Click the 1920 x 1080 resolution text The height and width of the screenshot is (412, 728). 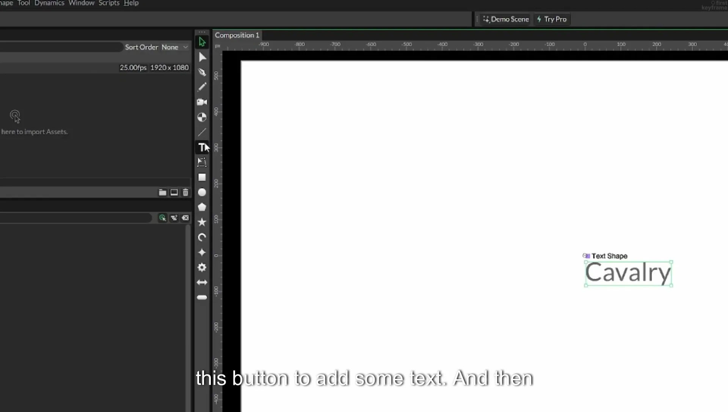click(x=169, y=67)
